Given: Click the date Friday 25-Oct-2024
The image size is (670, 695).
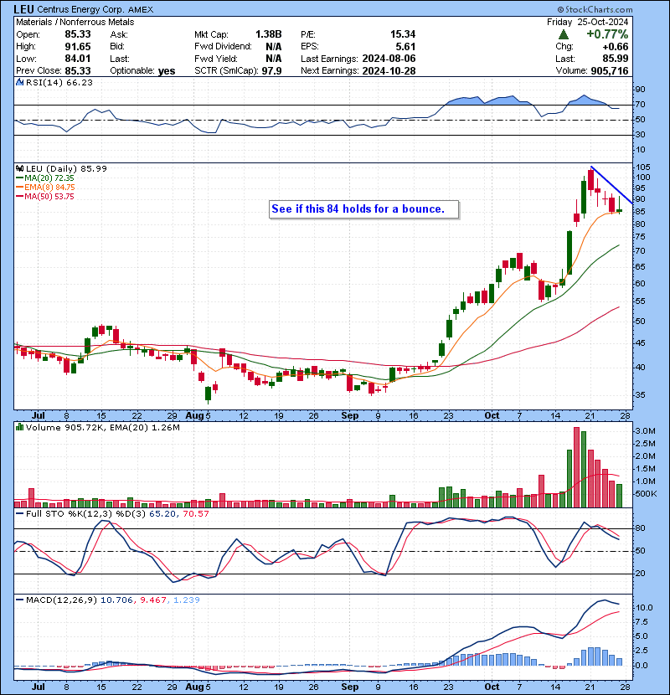Looking at the screenshot, I should (587, 22).
